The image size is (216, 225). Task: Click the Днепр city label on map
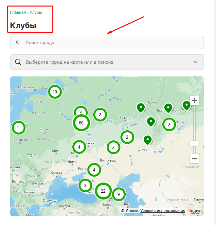pos(72,162)
